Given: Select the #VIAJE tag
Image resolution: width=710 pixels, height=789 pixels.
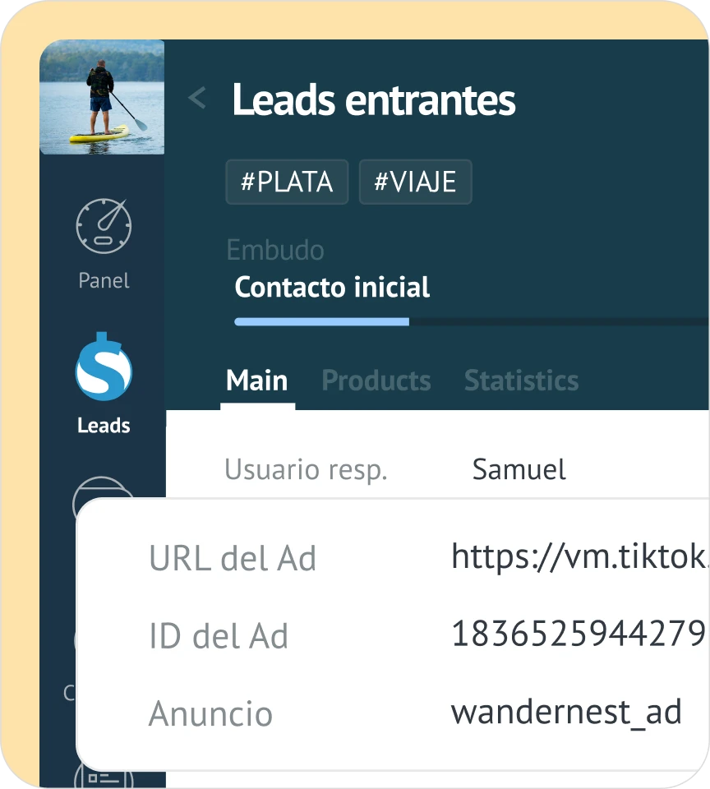Looking at the screenshot, I should tap(415, 182).
